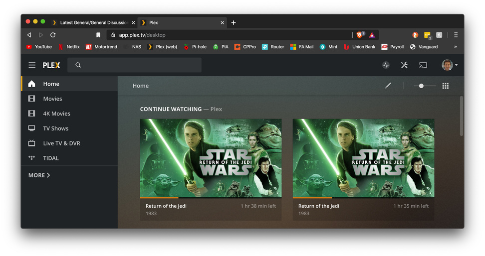Viewport: 485px width, 256px height.
Task: Click the progress bar under the poster with 1 hr 35 min left
Action: (x=363, y=197)
